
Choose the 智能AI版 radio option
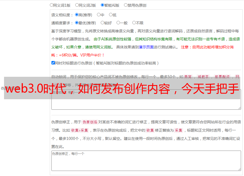click(102, 5)
